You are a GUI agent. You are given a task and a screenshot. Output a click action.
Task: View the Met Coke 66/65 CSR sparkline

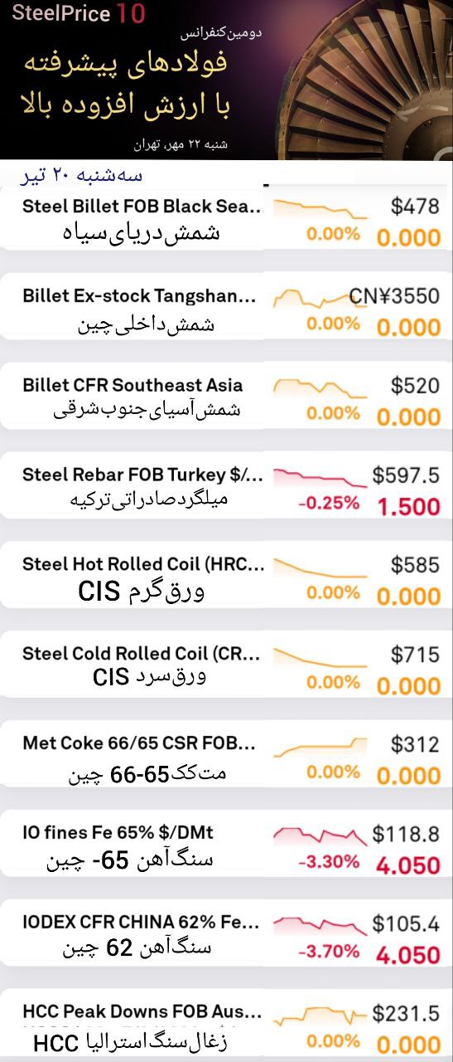[320, 746]
